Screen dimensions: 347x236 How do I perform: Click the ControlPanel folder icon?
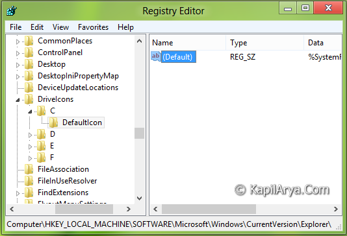tap(29, 53)
